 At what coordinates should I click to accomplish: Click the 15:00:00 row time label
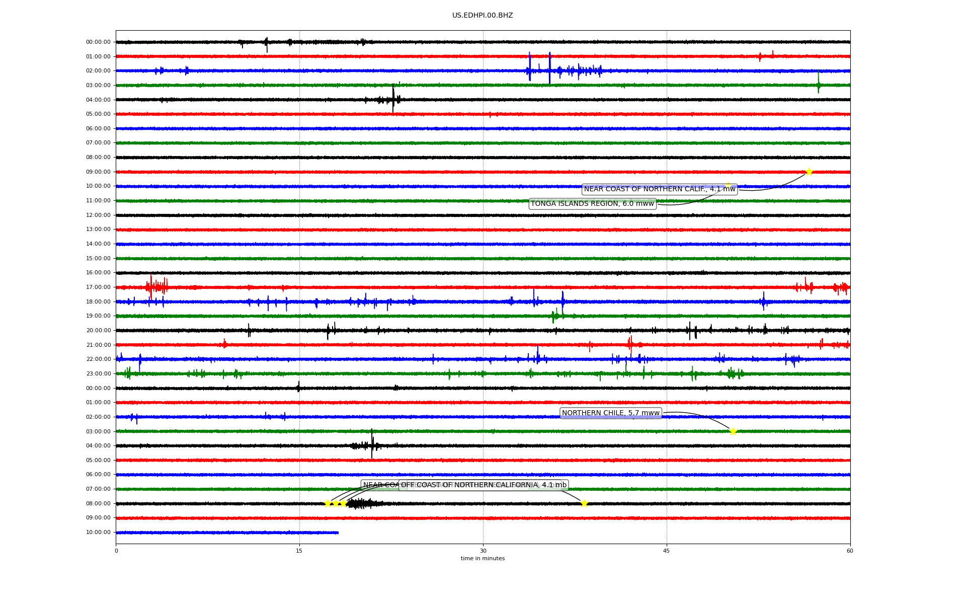(x=98, y=259)
